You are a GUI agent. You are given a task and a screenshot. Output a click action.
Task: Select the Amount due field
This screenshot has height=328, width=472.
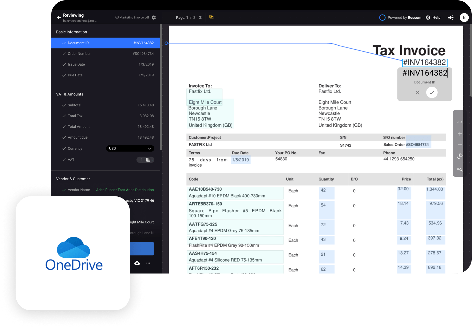(105, 137)
